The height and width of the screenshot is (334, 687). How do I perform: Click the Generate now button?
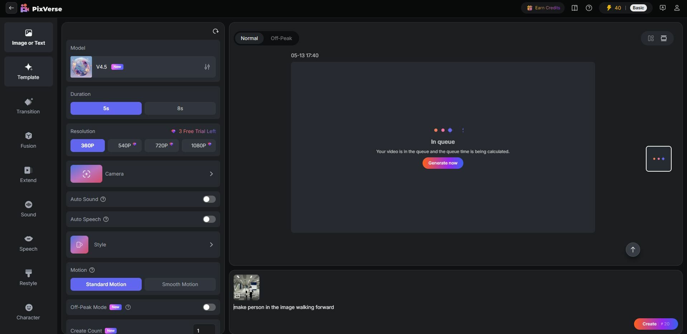[443, 163]
